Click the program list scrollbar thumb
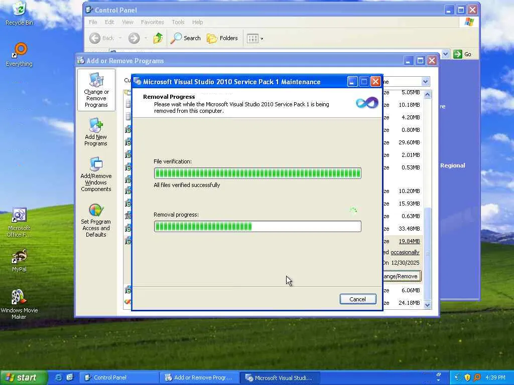514x385 pixels. pyautogui.click(x=427, y=254)
